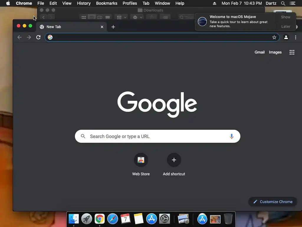This screenshot has height=227, width=302.
Task: Click the Add shortcut plus icon
Action: tap(174, 160)
